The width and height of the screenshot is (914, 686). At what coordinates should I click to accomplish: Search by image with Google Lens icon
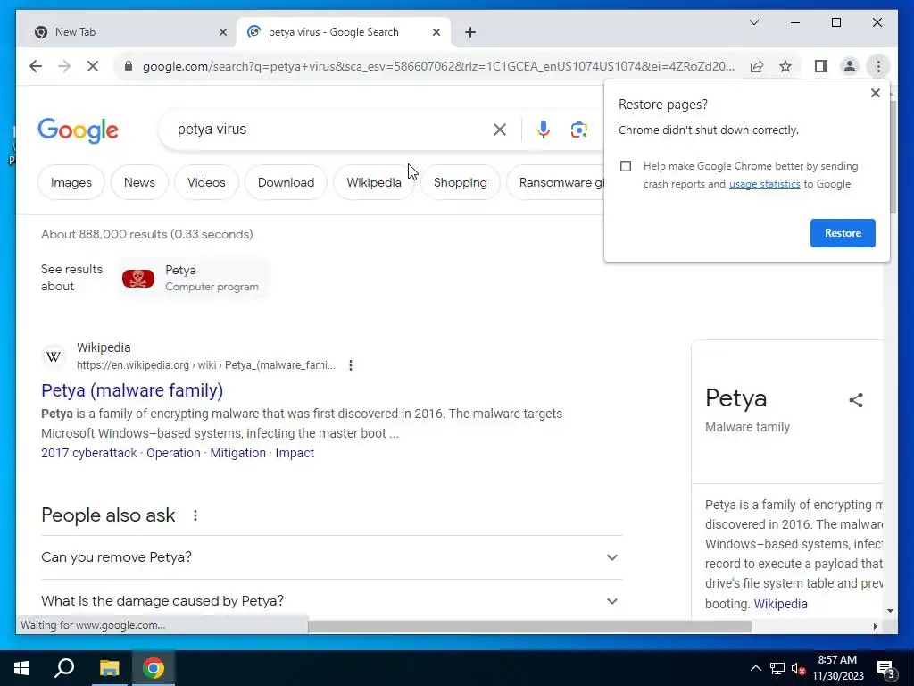coord(578,130)
